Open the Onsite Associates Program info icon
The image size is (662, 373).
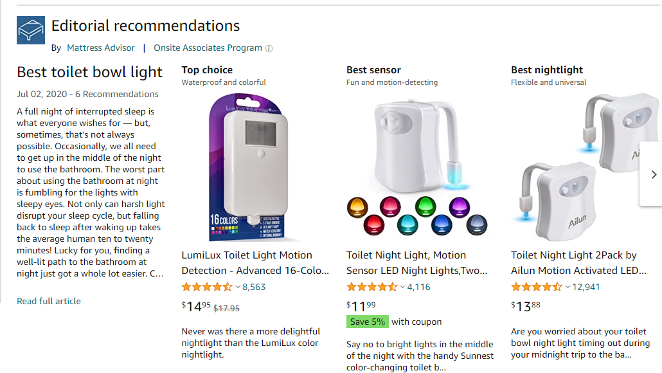pos(269,49)
